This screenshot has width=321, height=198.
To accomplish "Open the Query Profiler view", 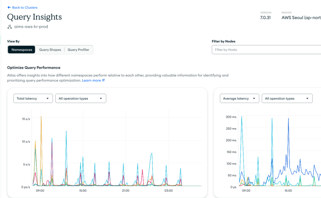I will point(79,50).
